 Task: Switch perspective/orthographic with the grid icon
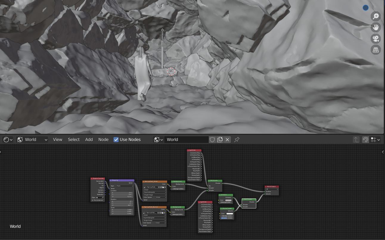[376, 50]
